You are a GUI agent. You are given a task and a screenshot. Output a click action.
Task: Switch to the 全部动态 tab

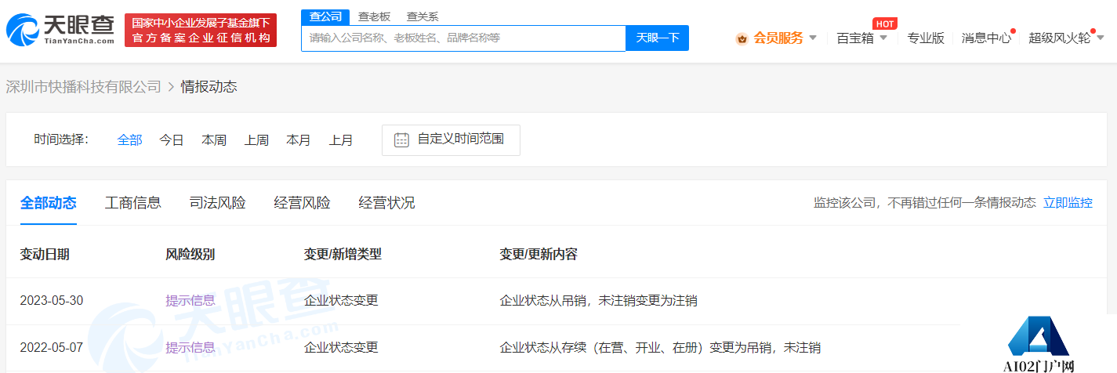(x=49, y=203)
